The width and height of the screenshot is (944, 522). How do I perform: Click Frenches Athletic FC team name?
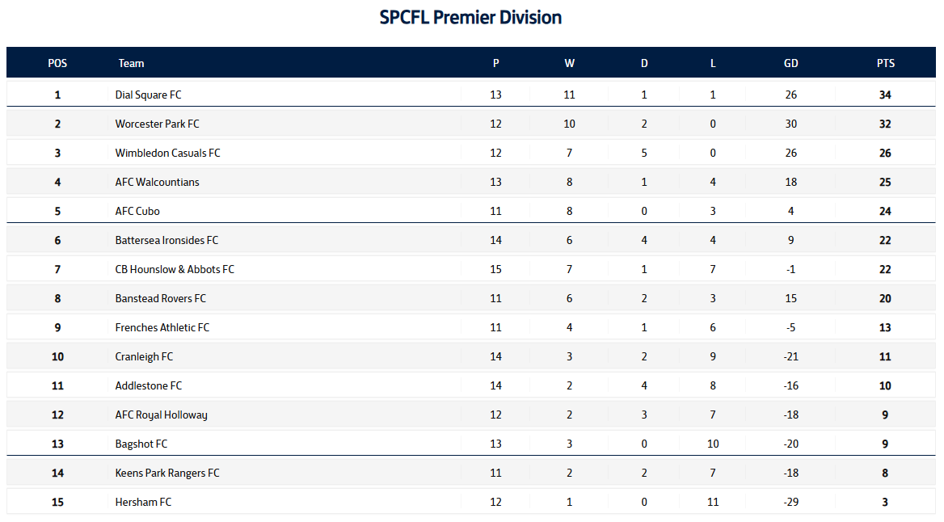point(162,327)
